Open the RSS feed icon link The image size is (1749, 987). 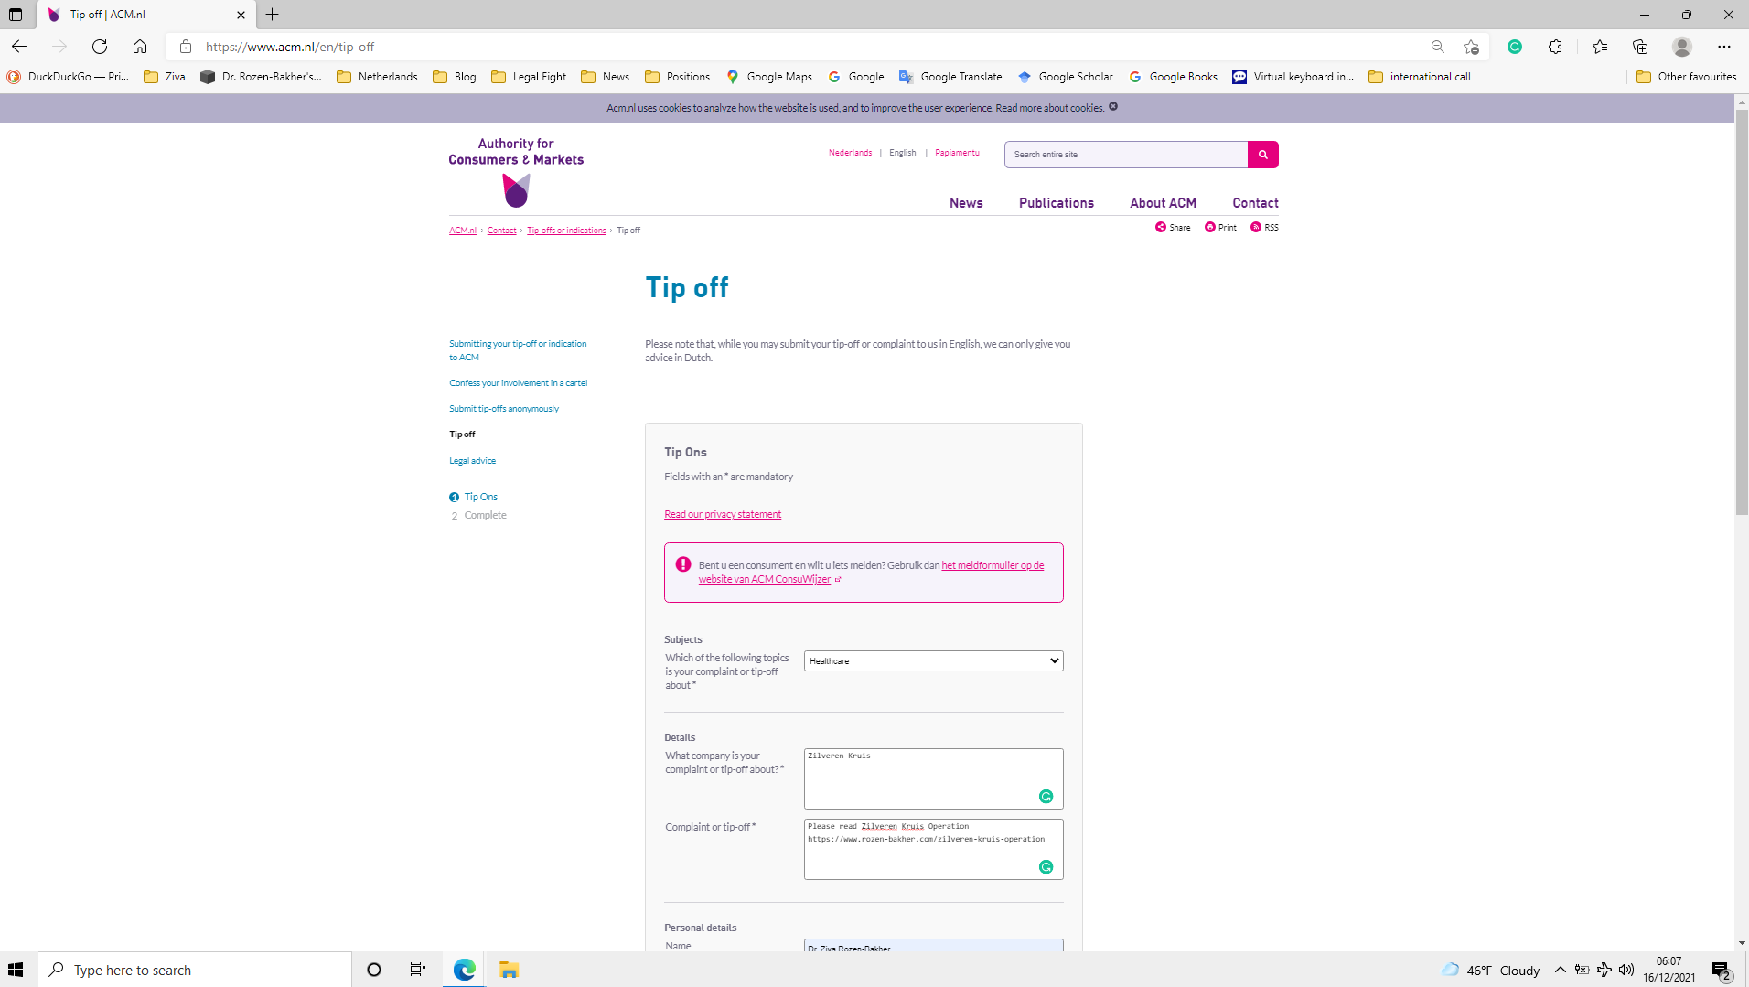(x=1264, y=227)
